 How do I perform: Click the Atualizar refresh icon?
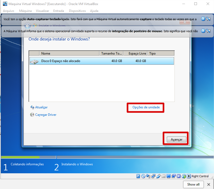pos(32,107)
